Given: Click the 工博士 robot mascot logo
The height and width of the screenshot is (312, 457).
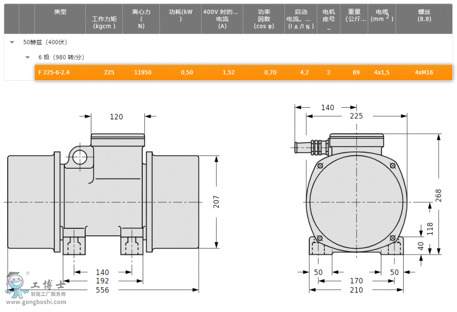Looking at the screenshot, I should (16, 285).
